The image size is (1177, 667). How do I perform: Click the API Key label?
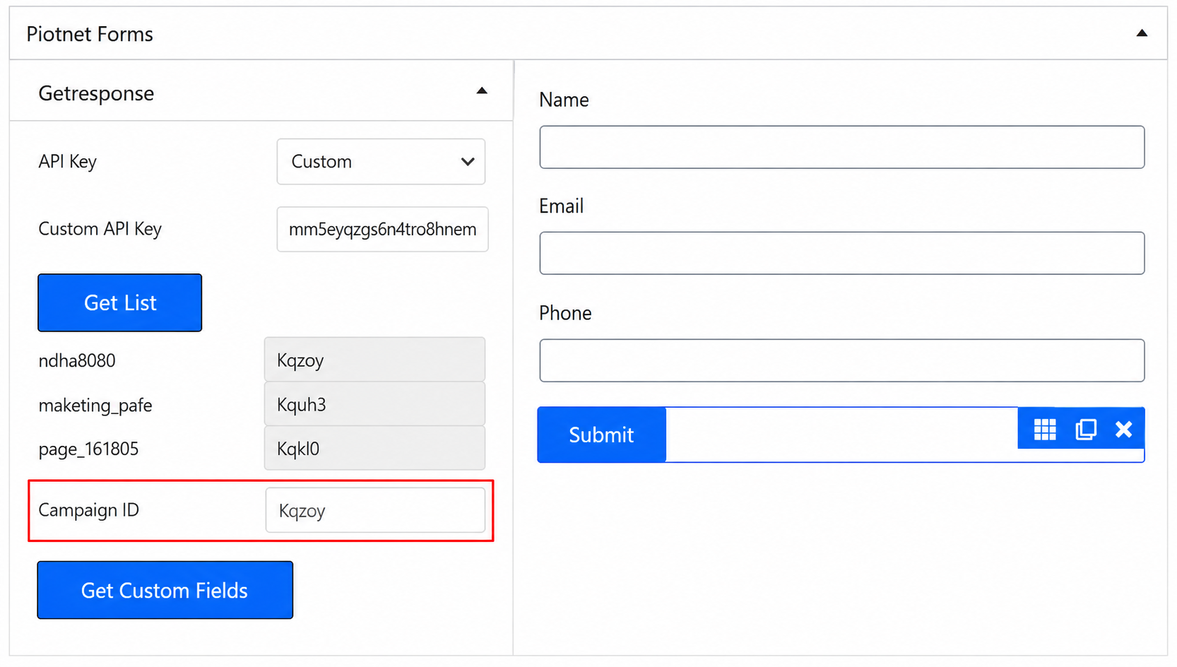[68, 162]
